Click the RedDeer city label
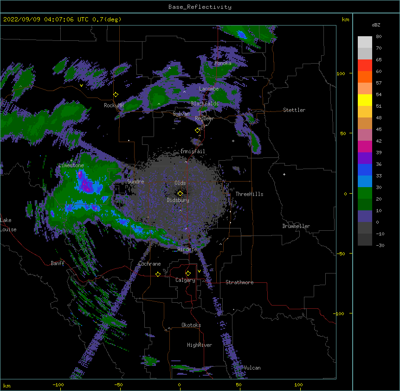This screenshot has width=400, height=391. pyautogui.click(x=204, y=118)
